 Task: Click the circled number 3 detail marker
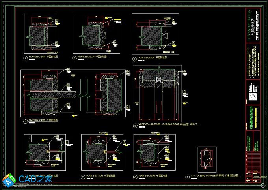coord(134,59)
